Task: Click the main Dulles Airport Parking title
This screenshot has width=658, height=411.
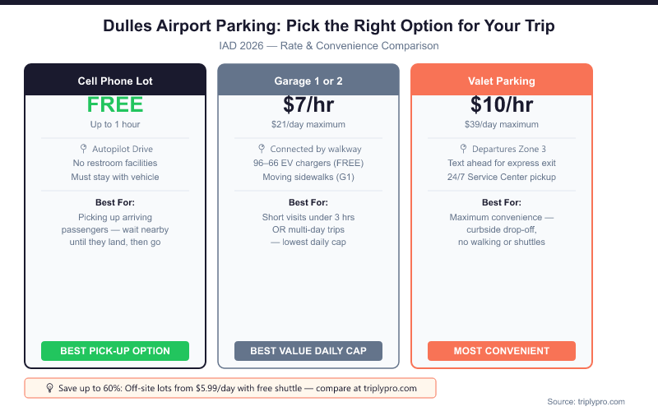Action: coord(329,25)
